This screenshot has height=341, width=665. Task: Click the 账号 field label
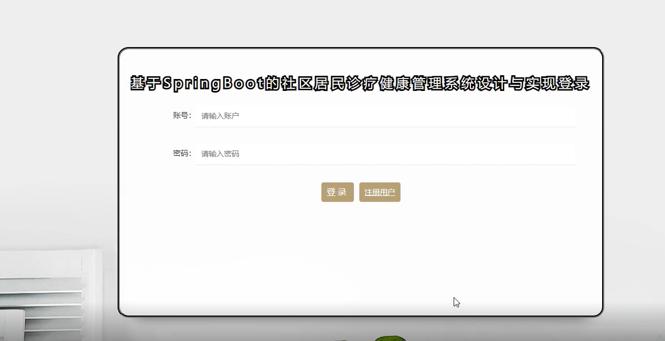click(x=181, y=115)
